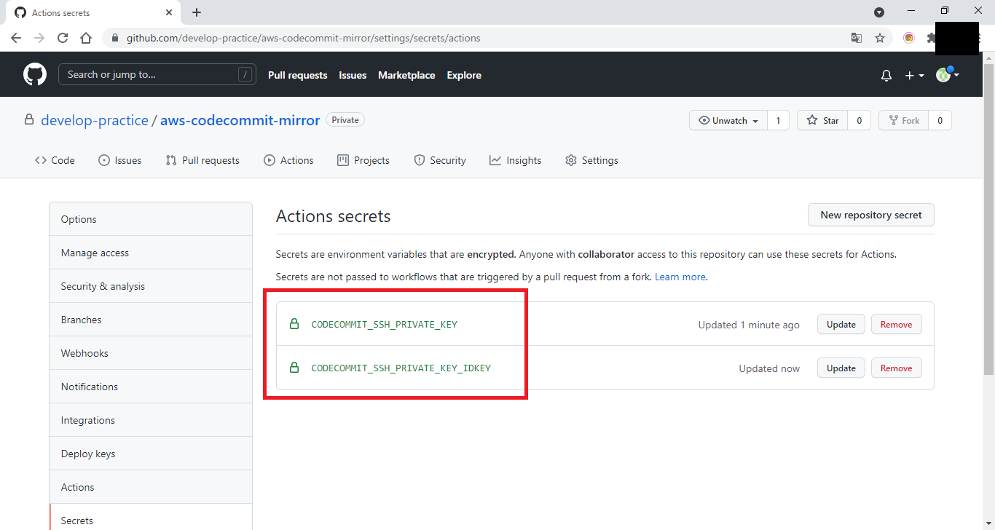Image resolution: width=995 pixels, height=530 pixels.
Task: Click the Insights graph icon
Action: tap(495, 160)
